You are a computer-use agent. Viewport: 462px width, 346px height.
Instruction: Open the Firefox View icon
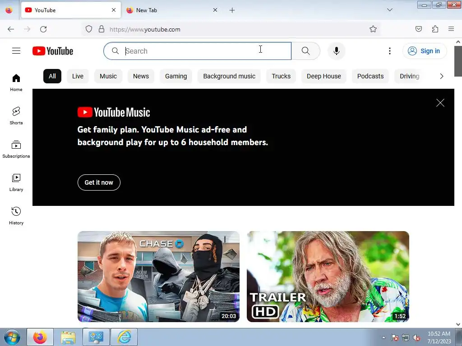pyautogui.click(x=9, y=10)
